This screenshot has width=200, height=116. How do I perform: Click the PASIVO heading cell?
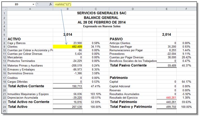(116, 39)
